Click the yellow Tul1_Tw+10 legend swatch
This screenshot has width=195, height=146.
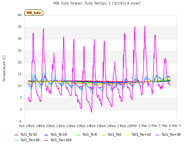(x=127, y=135)
